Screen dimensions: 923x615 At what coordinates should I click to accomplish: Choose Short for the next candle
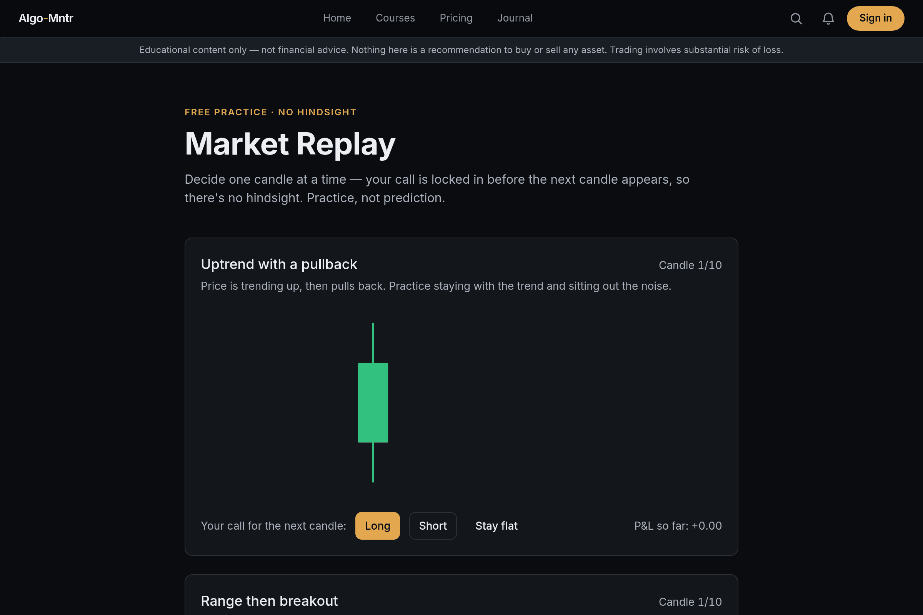point(433,525)
